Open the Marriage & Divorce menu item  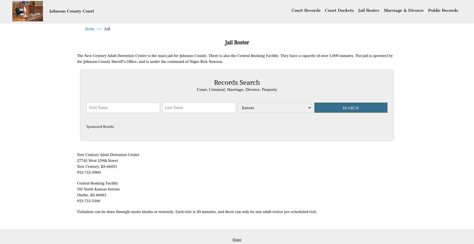pyautogui.click(x=404, y=11)
